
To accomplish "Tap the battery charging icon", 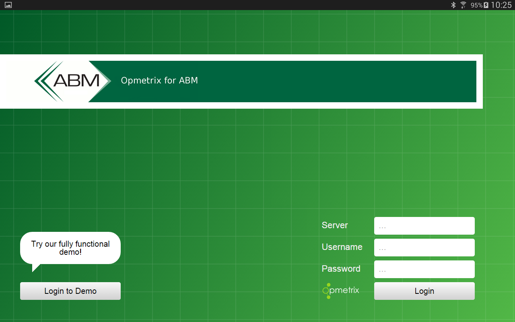I will [x=486, y=5].
